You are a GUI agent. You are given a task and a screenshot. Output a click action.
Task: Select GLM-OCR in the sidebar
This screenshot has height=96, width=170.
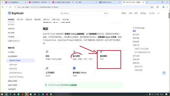tap(13, 69)
